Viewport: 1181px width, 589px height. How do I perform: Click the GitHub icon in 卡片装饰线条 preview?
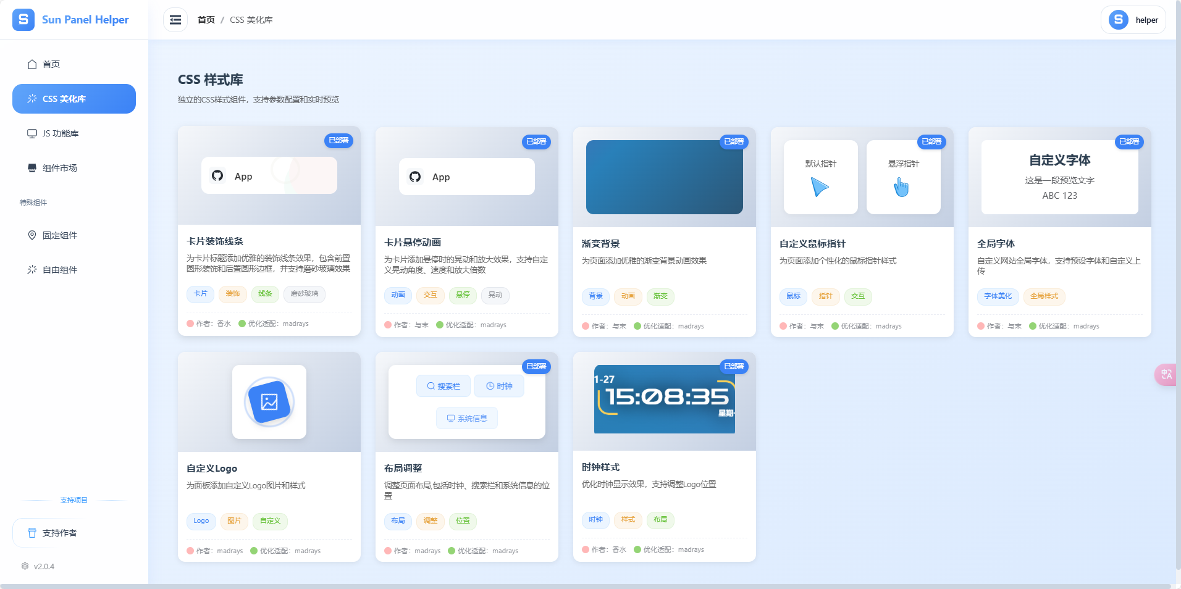tap(217, 176)
